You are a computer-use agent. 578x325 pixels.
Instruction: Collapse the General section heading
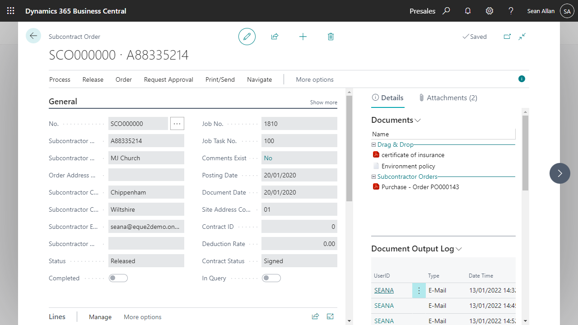click(x=63, y=102)
